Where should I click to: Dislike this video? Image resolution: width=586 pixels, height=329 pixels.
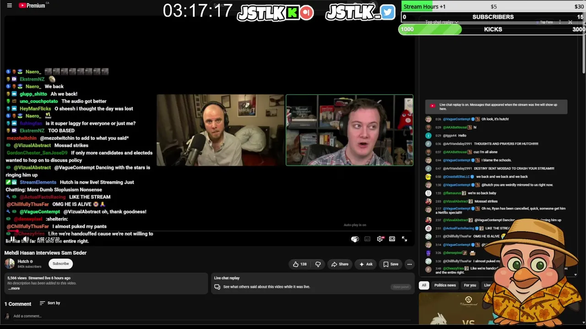(x=318, y=264)
